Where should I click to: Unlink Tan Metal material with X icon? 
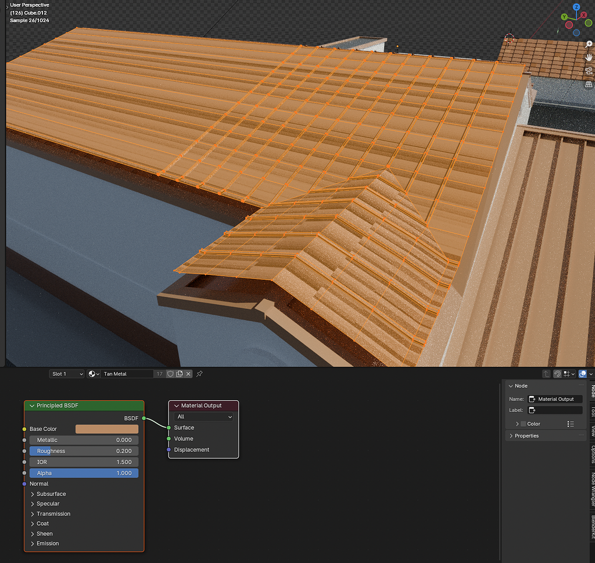188,374
